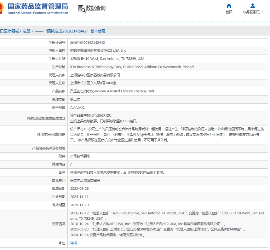Click the 首页 text label
The height and width of the screenshot is (250, 270).
[x=229, y=12]
